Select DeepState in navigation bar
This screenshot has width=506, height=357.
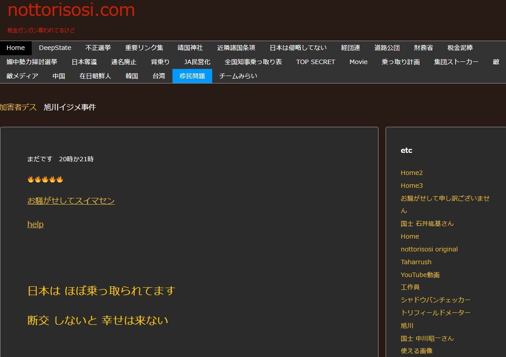click(x=55, y=48)
